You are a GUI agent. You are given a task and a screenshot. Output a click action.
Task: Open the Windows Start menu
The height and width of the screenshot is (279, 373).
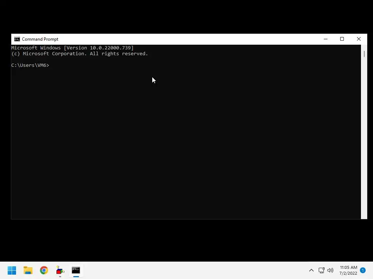(x=12, y=270)
